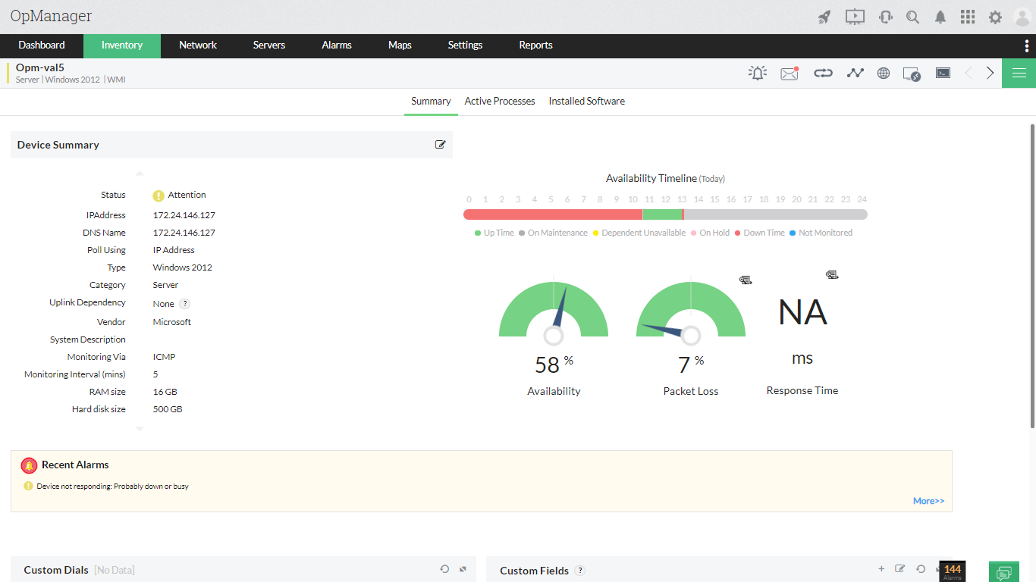Click the Down Time legend entry
Screen dimensions: 1036x582
point(759,233)
